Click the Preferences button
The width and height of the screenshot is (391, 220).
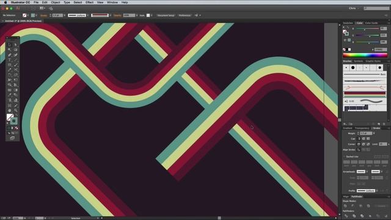(x=185, y=15)
